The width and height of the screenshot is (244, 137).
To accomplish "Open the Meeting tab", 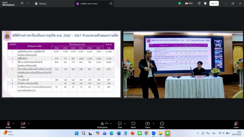I will coord(41,3).
